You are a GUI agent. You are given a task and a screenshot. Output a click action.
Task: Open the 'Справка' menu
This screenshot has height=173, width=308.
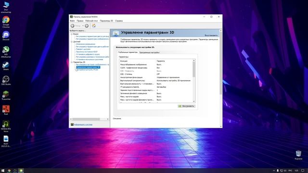point(119,21)
